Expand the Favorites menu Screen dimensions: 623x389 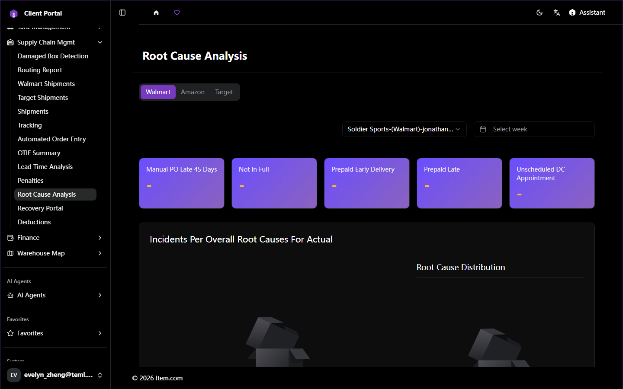point(55,333)
